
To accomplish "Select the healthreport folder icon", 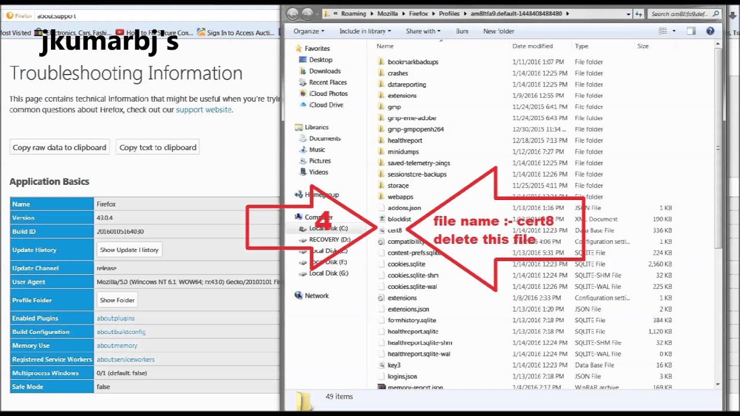I will [x=381, y=140].
